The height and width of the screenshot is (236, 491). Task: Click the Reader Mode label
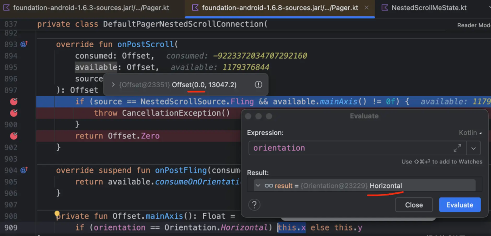tap(474, 25)
